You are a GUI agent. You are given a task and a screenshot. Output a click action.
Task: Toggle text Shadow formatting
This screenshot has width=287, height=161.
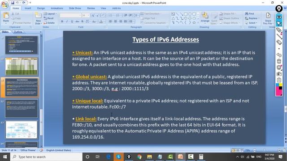[83, 21]
